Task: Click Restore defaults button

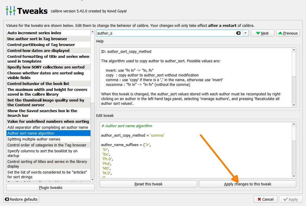Action: tap(21, 199)
